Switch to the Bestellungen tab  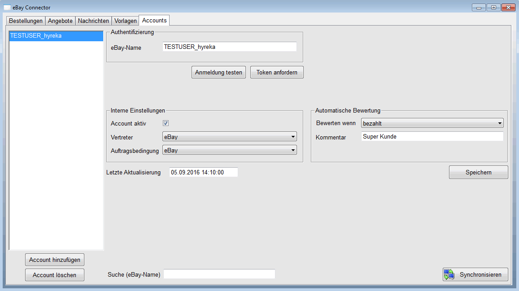pos(26,21)
